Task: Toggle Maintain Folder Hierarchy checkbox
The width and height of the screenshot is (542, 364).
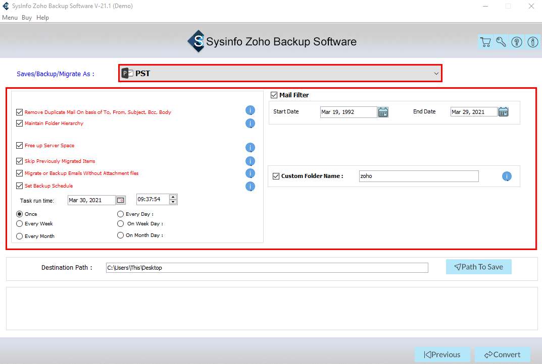Action: (19, 123)
